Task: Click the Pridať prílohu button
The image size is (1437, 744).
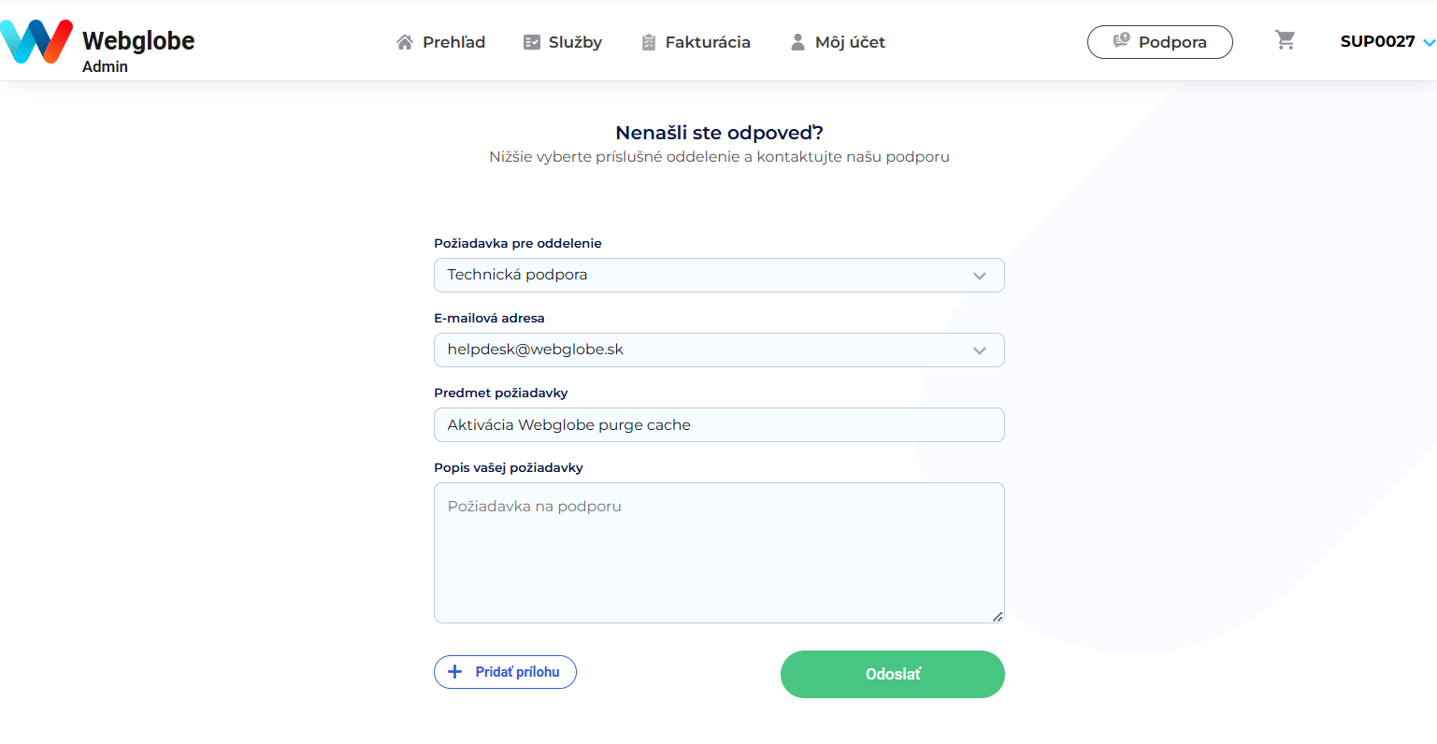Action: point(505,672)
